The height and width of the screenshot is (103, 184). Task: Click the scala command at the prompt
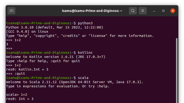tap(83, 78)
